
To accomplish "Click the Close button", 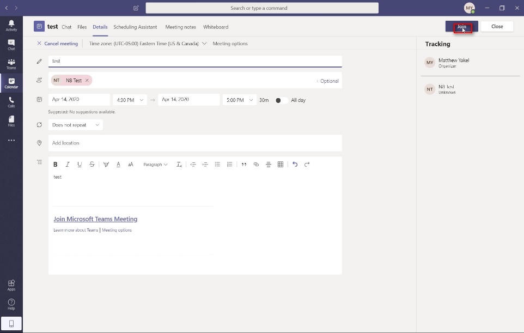I will click(x=497, y=26).
